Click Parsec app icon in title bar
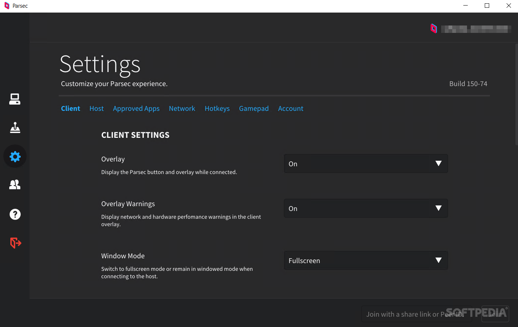 pyautogui.click(x=7, y=6)
